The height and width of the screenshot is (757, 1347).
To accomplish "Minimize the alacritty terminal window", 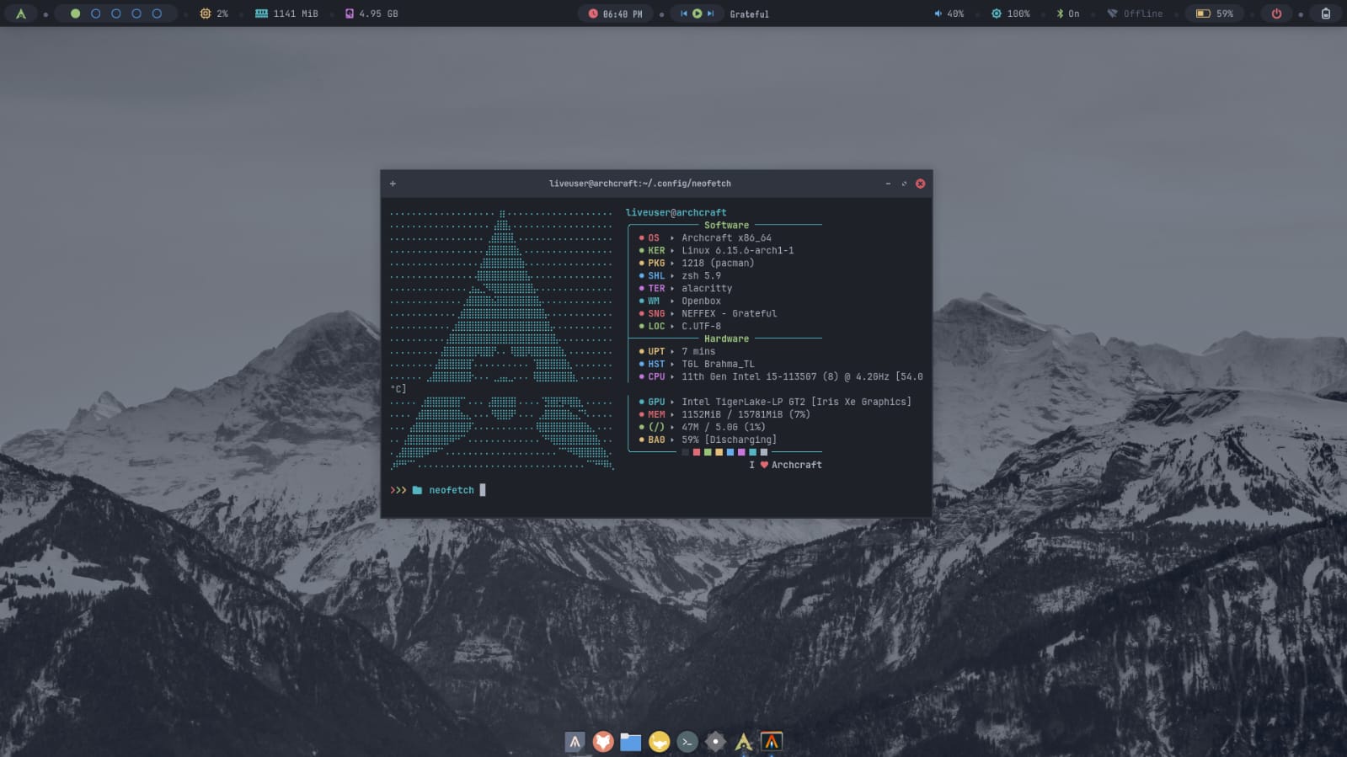I will coord(888,184).
